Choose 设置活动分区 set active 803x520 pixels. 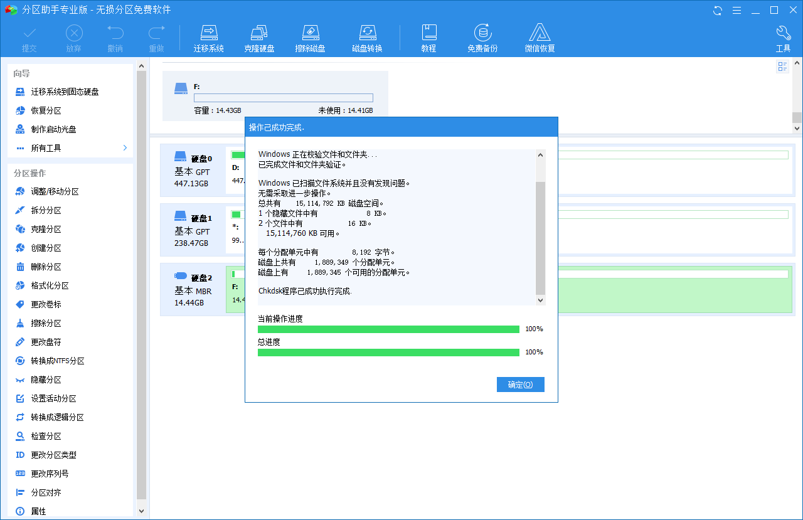click(46, 398)
